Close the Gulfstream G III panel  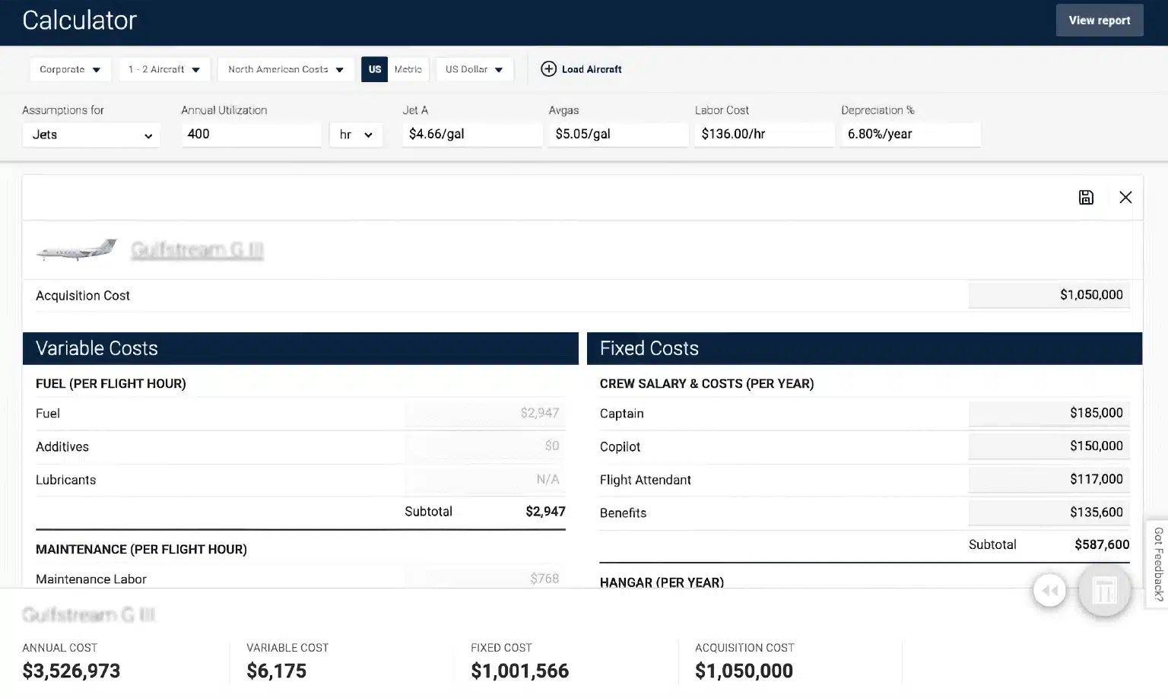(1125, 198)
